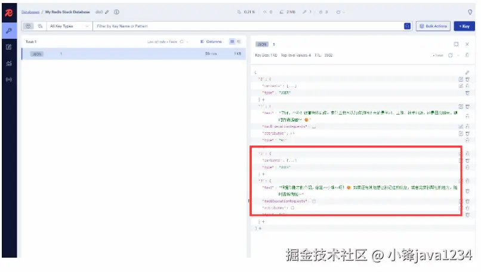
Task: Click My Redis Stack Database title
Action: pyautogui.click(x=67, y=12)
